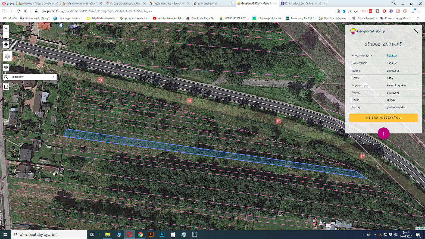Screen dimensions: 425x239
Task: Close the Geoportal360 parcel info panel
Action: 416,31
